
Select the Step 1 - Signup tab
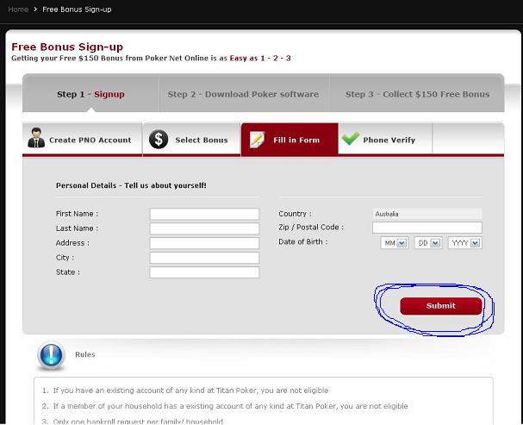(x=90, y=94)
